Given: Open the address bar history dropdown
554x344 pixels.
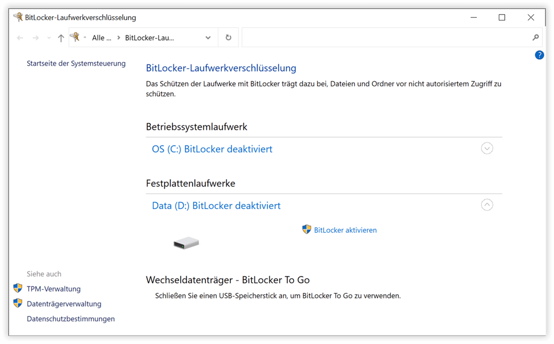Looking at the screenshot, I should pos(208,38).
